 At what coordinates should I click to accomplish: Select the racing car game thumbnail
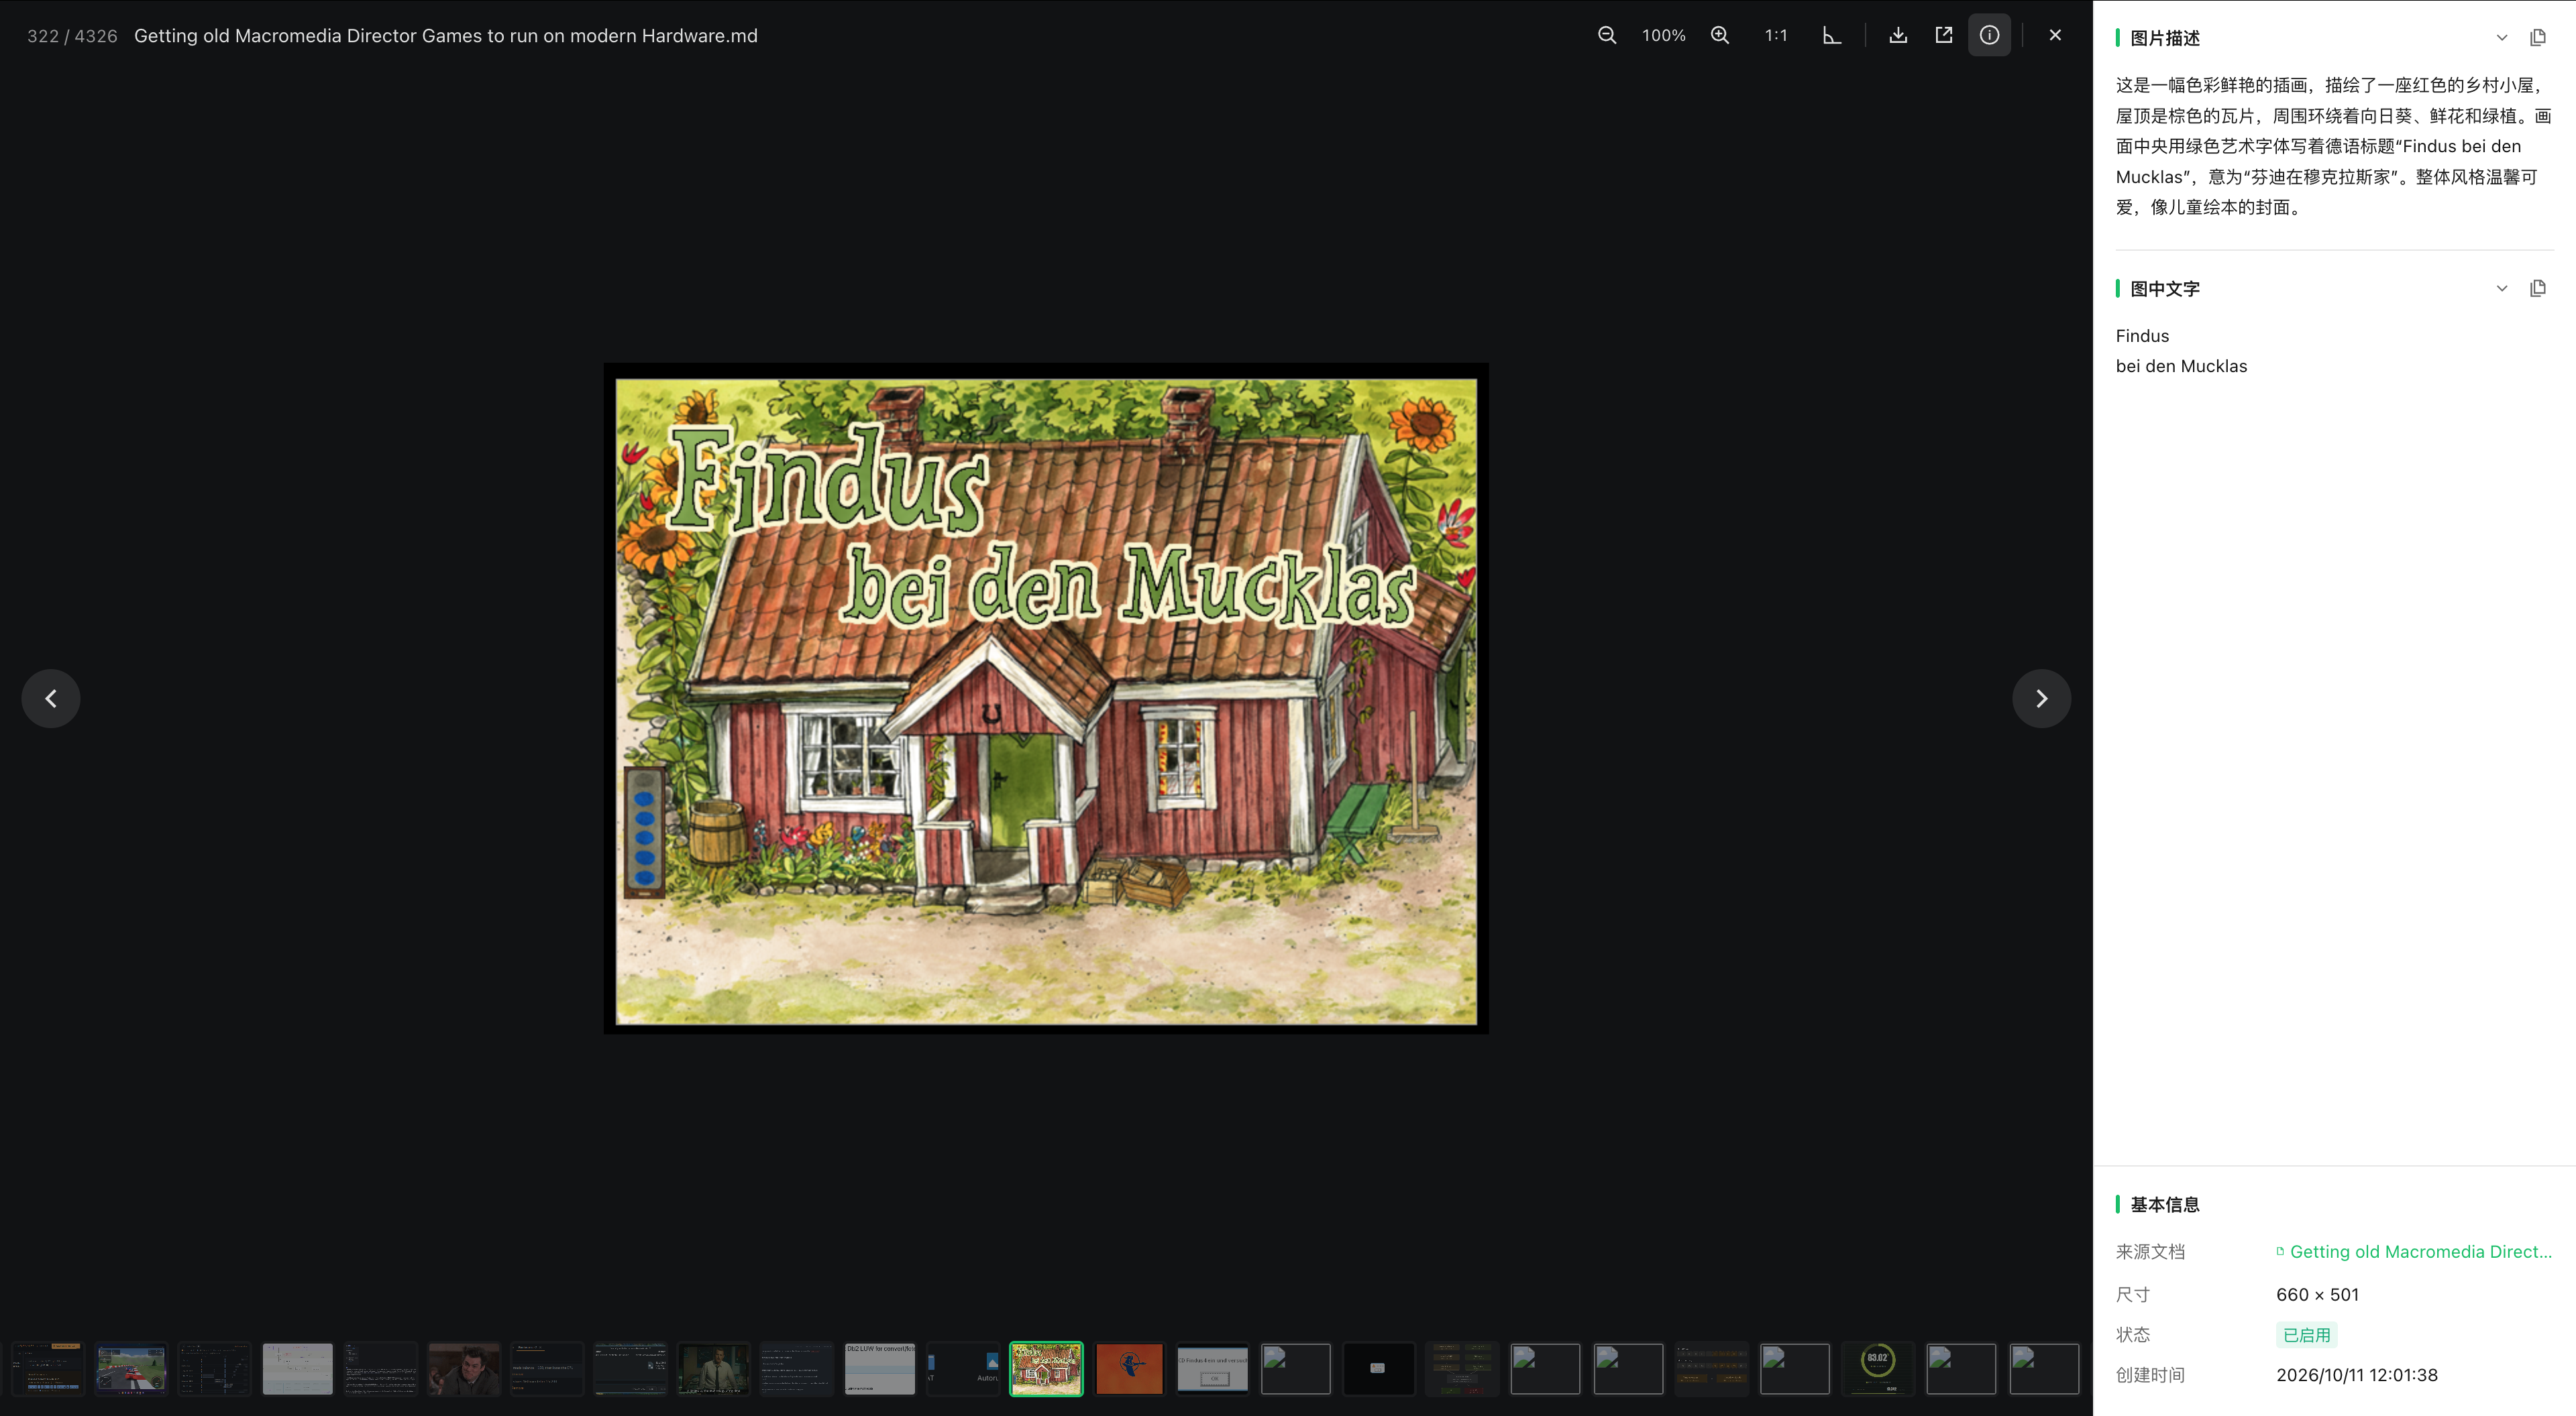(x=131, y=1369)
